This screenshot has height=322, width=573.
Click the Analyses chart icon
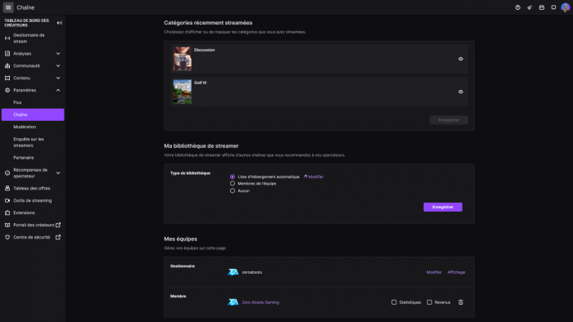pyautogui.click(x=7, y=54)
